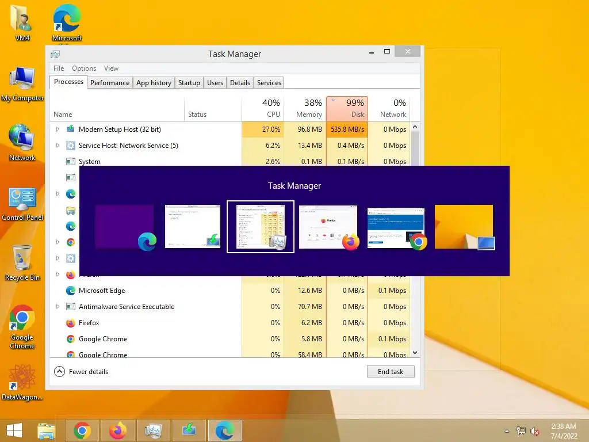Click the Task Manager title bar icon
This screenshot has height=442, width=589.
click(x=55, y=54)
